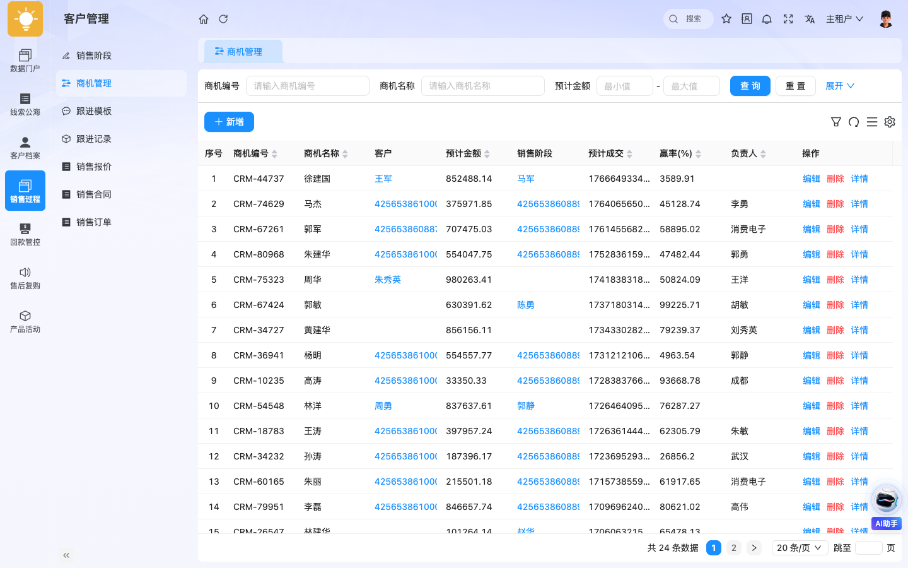This screenshot has height=568, width=908.
Task: Open the 20 条/页 page size dropdown
Action: [800, 548]
